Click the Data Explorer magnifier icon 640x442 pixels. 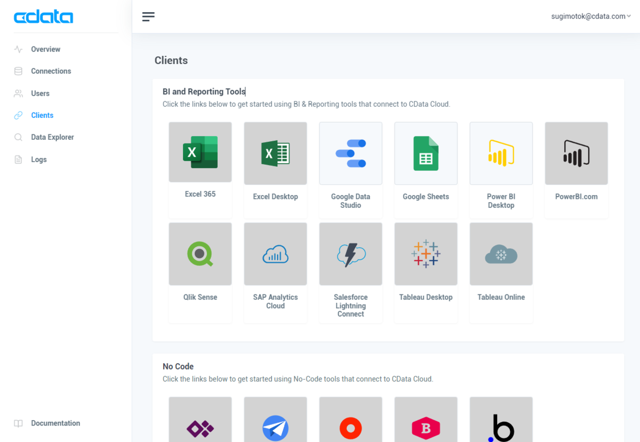[x=18, y=137]
